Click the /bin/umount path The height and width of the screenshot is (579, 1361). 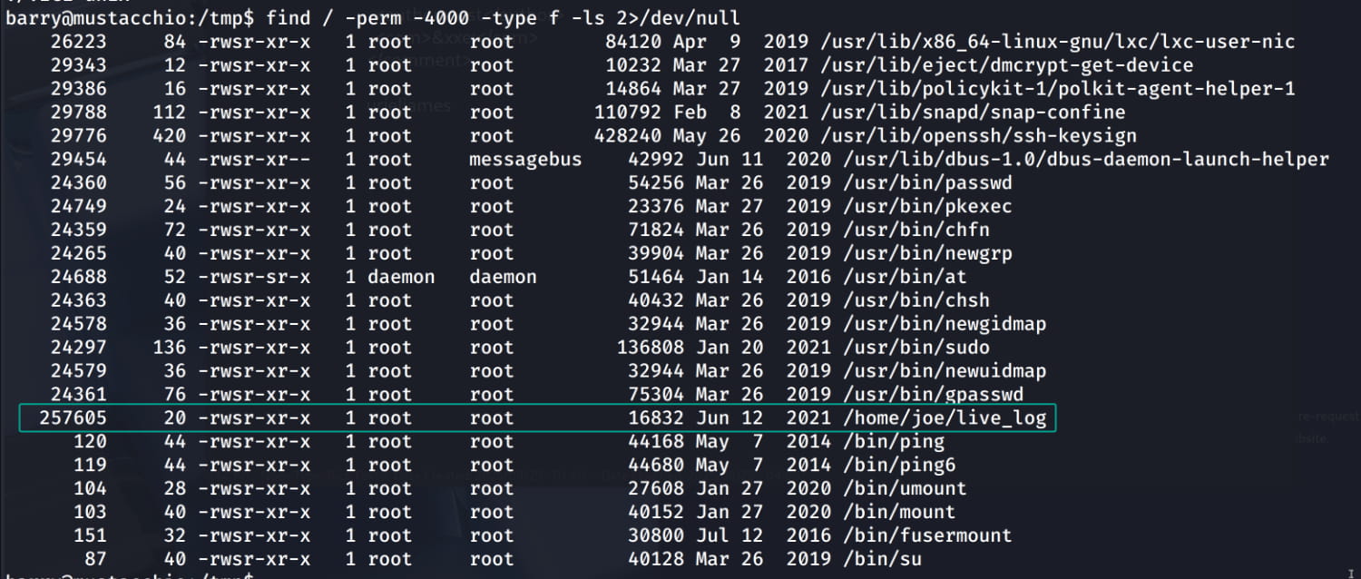pyautogui.click(x=899, y=488)
